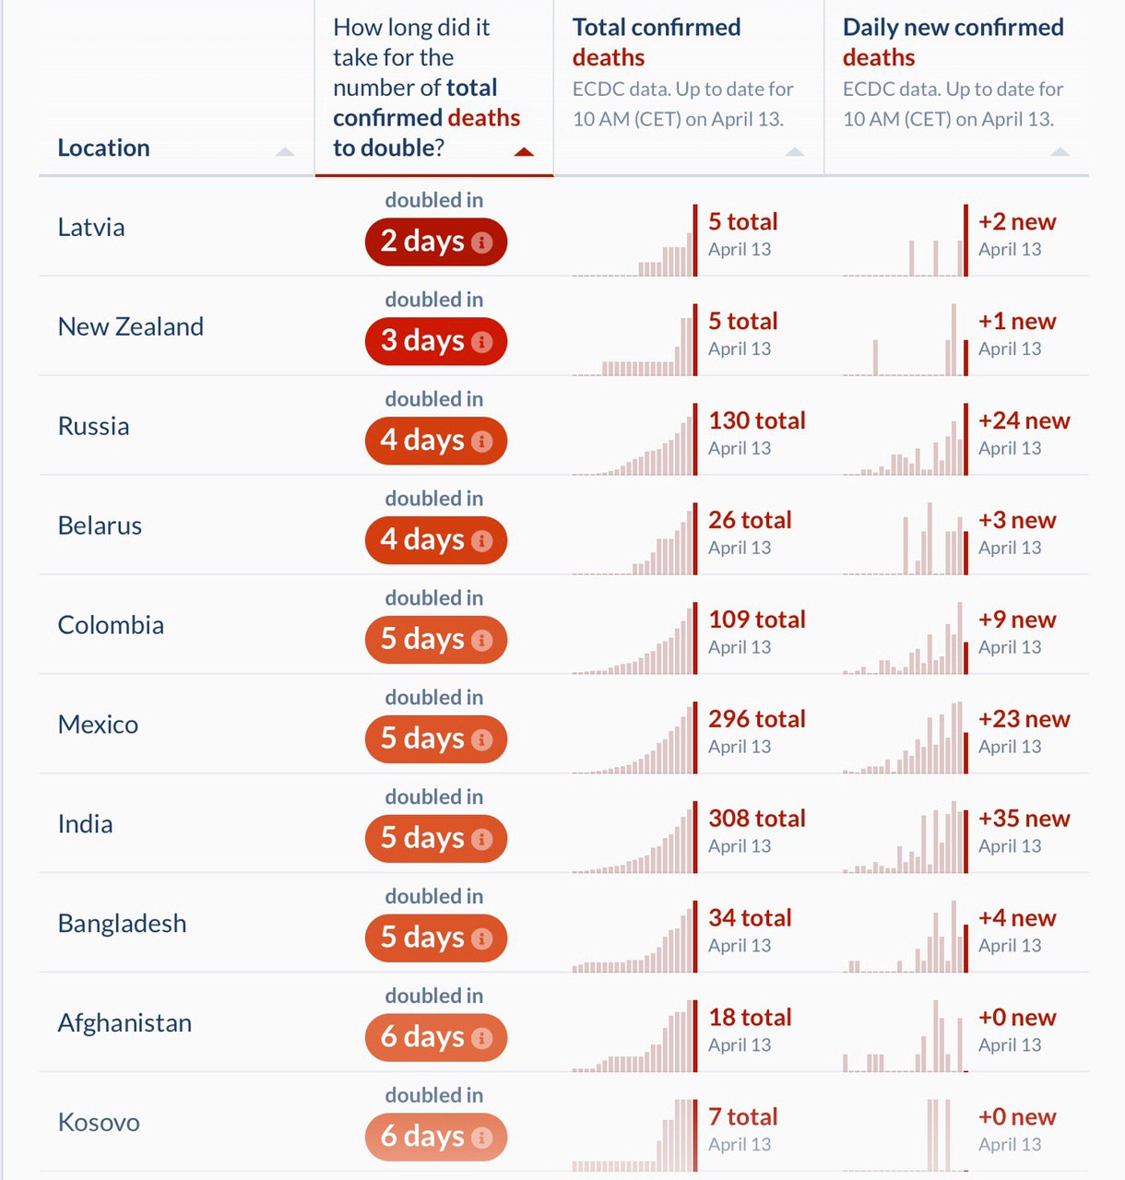The image size is (1125, 1180).
Task: Click Mexico's daily new deaths bar chart
Action: click(906, 737)
